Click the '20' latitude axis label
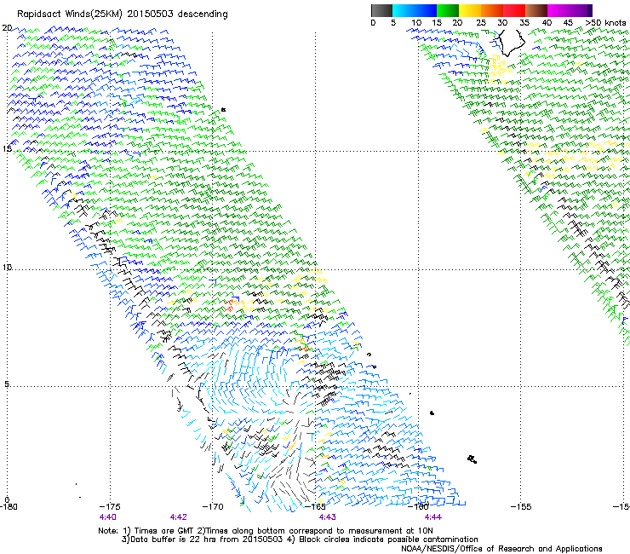Screen dimensions: 630x554 [7, 28]
